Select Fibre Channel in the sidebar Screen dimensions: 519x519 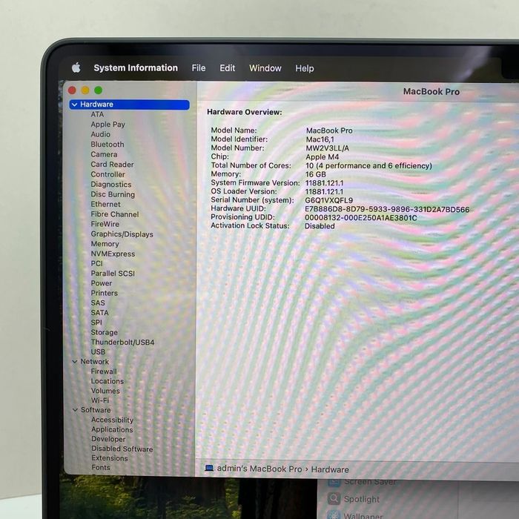114,214
